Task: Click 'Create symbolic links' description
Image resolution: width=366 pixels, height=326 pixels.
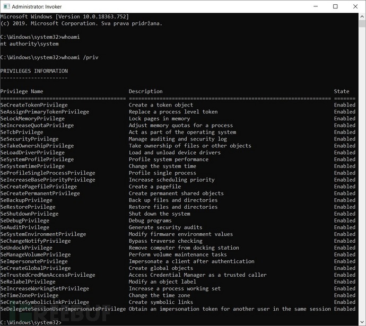Action: 161,302
